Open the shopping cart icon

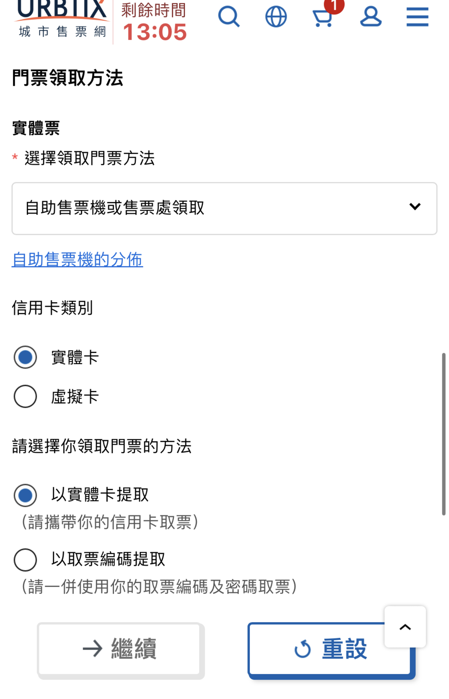[323, 18]
